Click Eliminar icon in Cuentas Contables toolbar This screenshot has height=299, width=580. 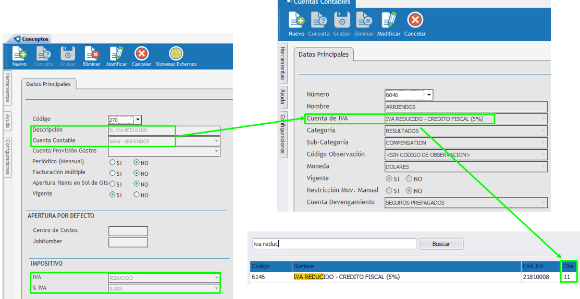coord(364,20)
